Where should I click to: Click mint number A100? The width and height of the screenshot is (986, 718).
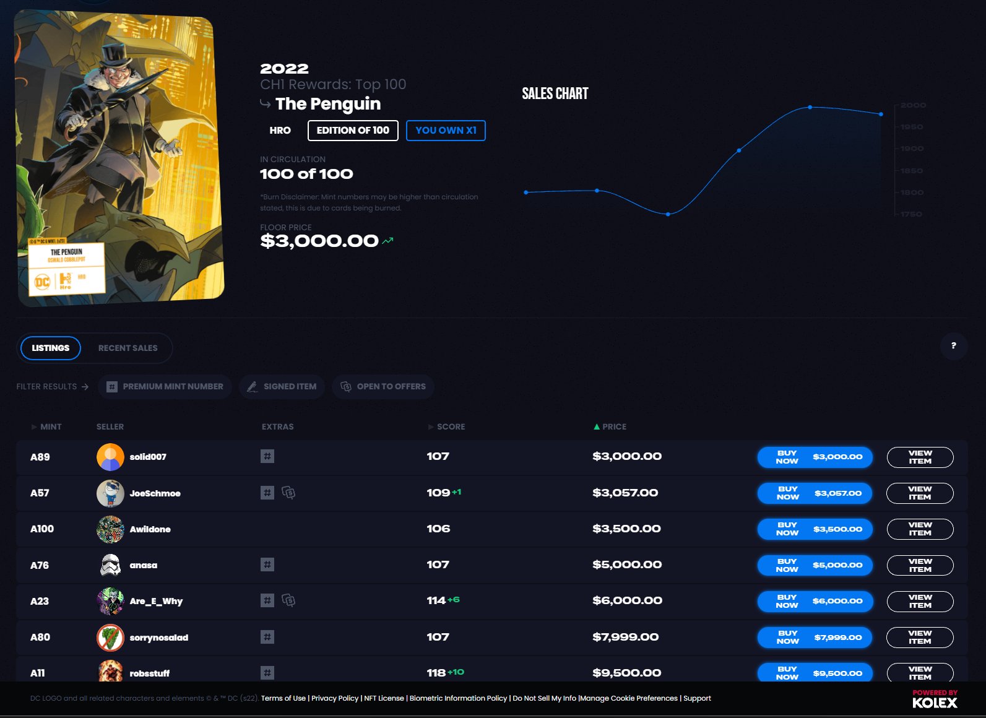click(x=42, y=529)
